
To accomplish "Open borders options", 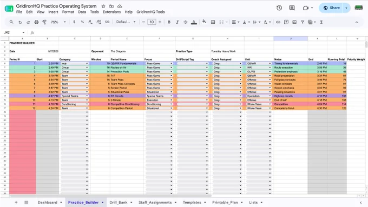I will (213, 22).
